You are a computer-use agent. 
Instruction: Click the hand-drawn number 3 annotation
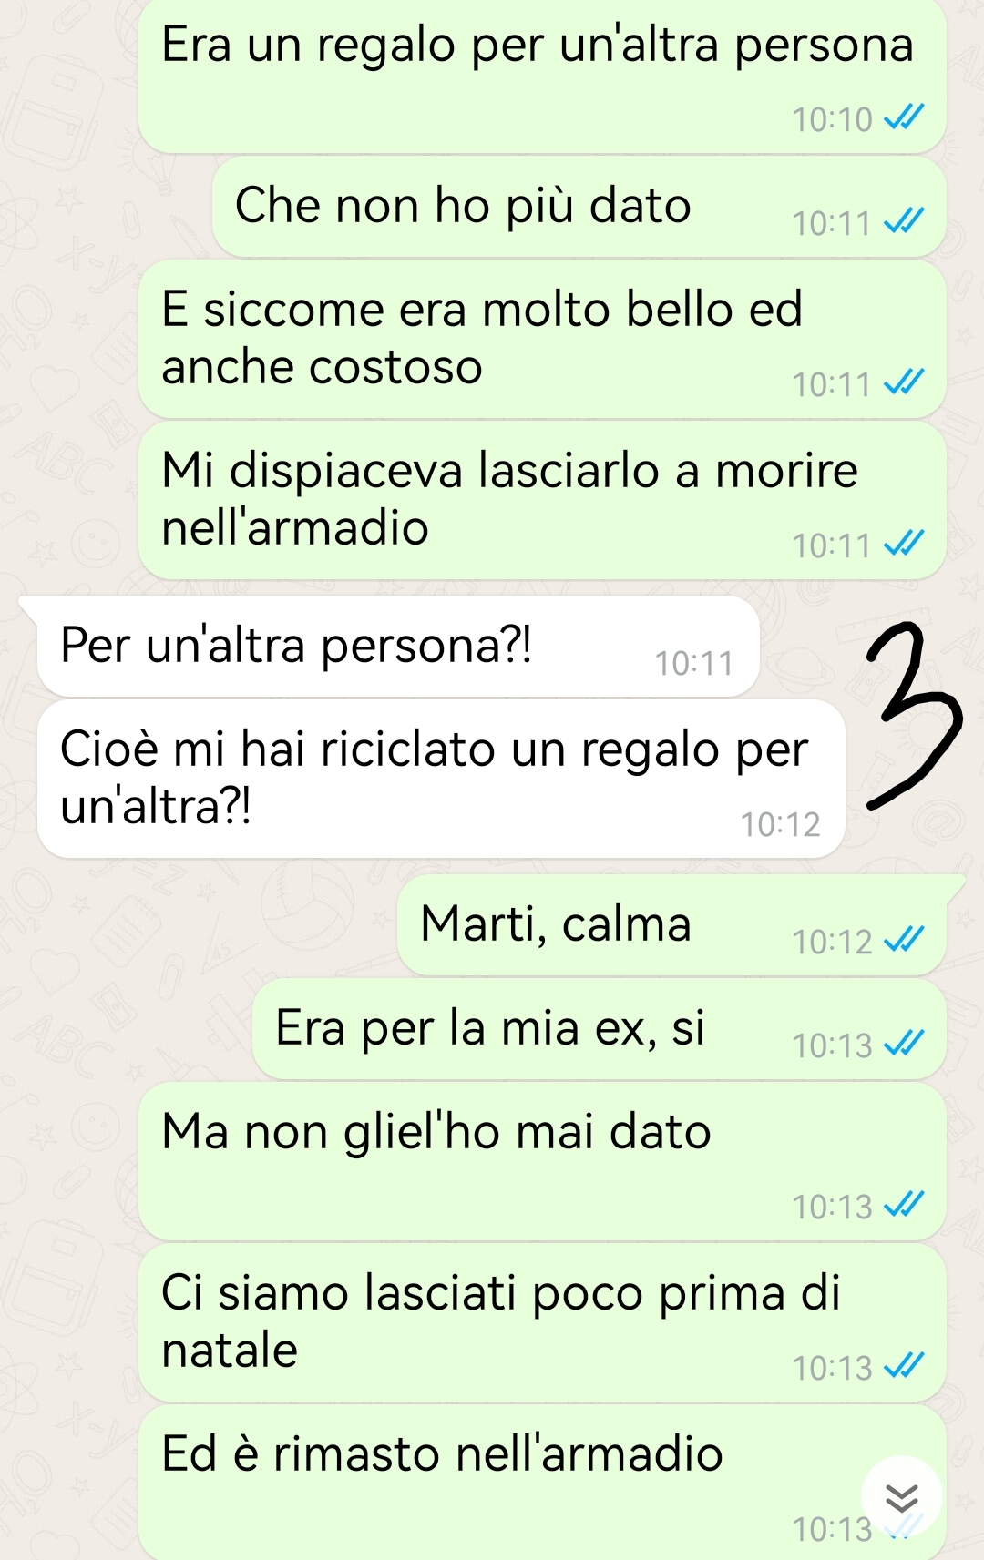pyautogui.click(x=912, y=715)
